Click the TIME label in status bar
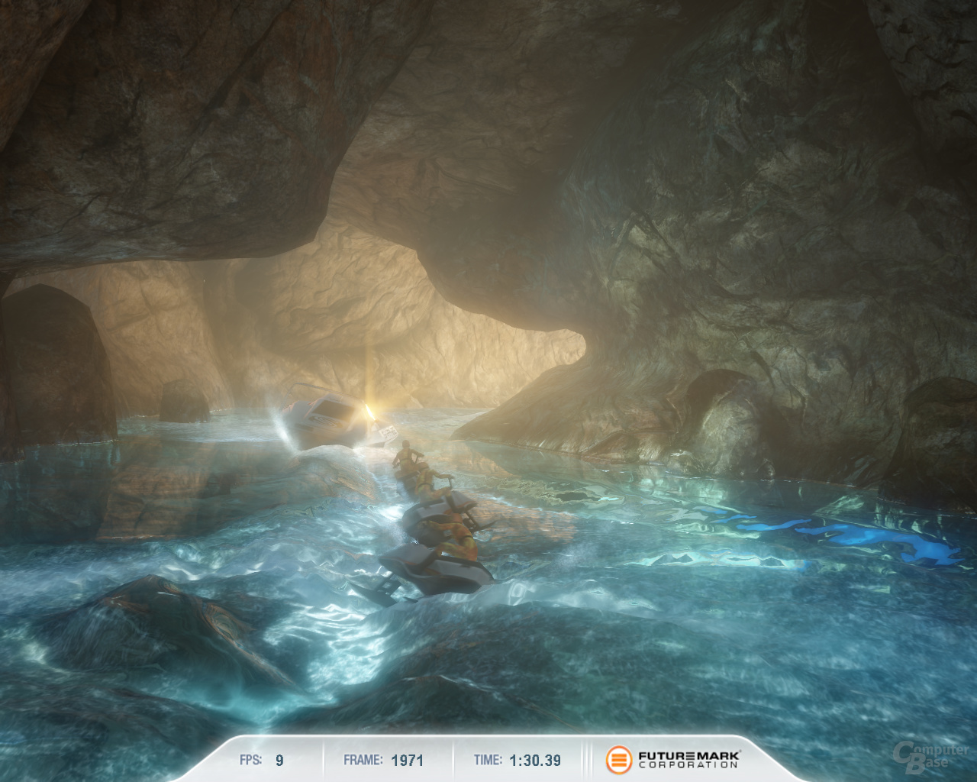The image size is (977, 782). click(x=488, y=760)
